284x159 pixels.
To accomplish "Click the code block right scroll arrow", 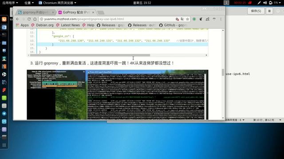I will [x=206, y=55].
